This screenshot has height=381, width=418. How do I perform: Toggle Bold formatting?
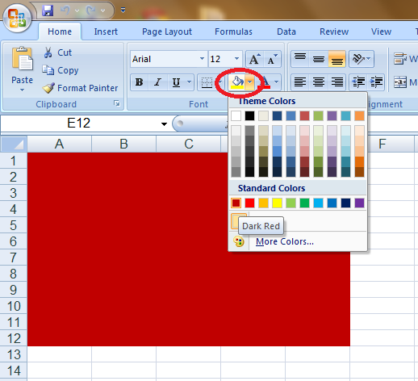pyautogui.click(x=139, y=82)
